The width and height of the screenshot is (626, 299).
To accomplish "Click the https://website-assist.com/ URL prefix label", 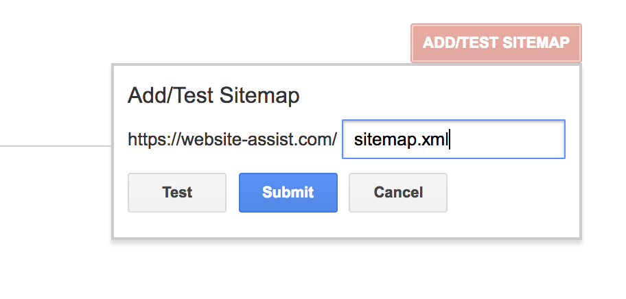I will [232, 140].
